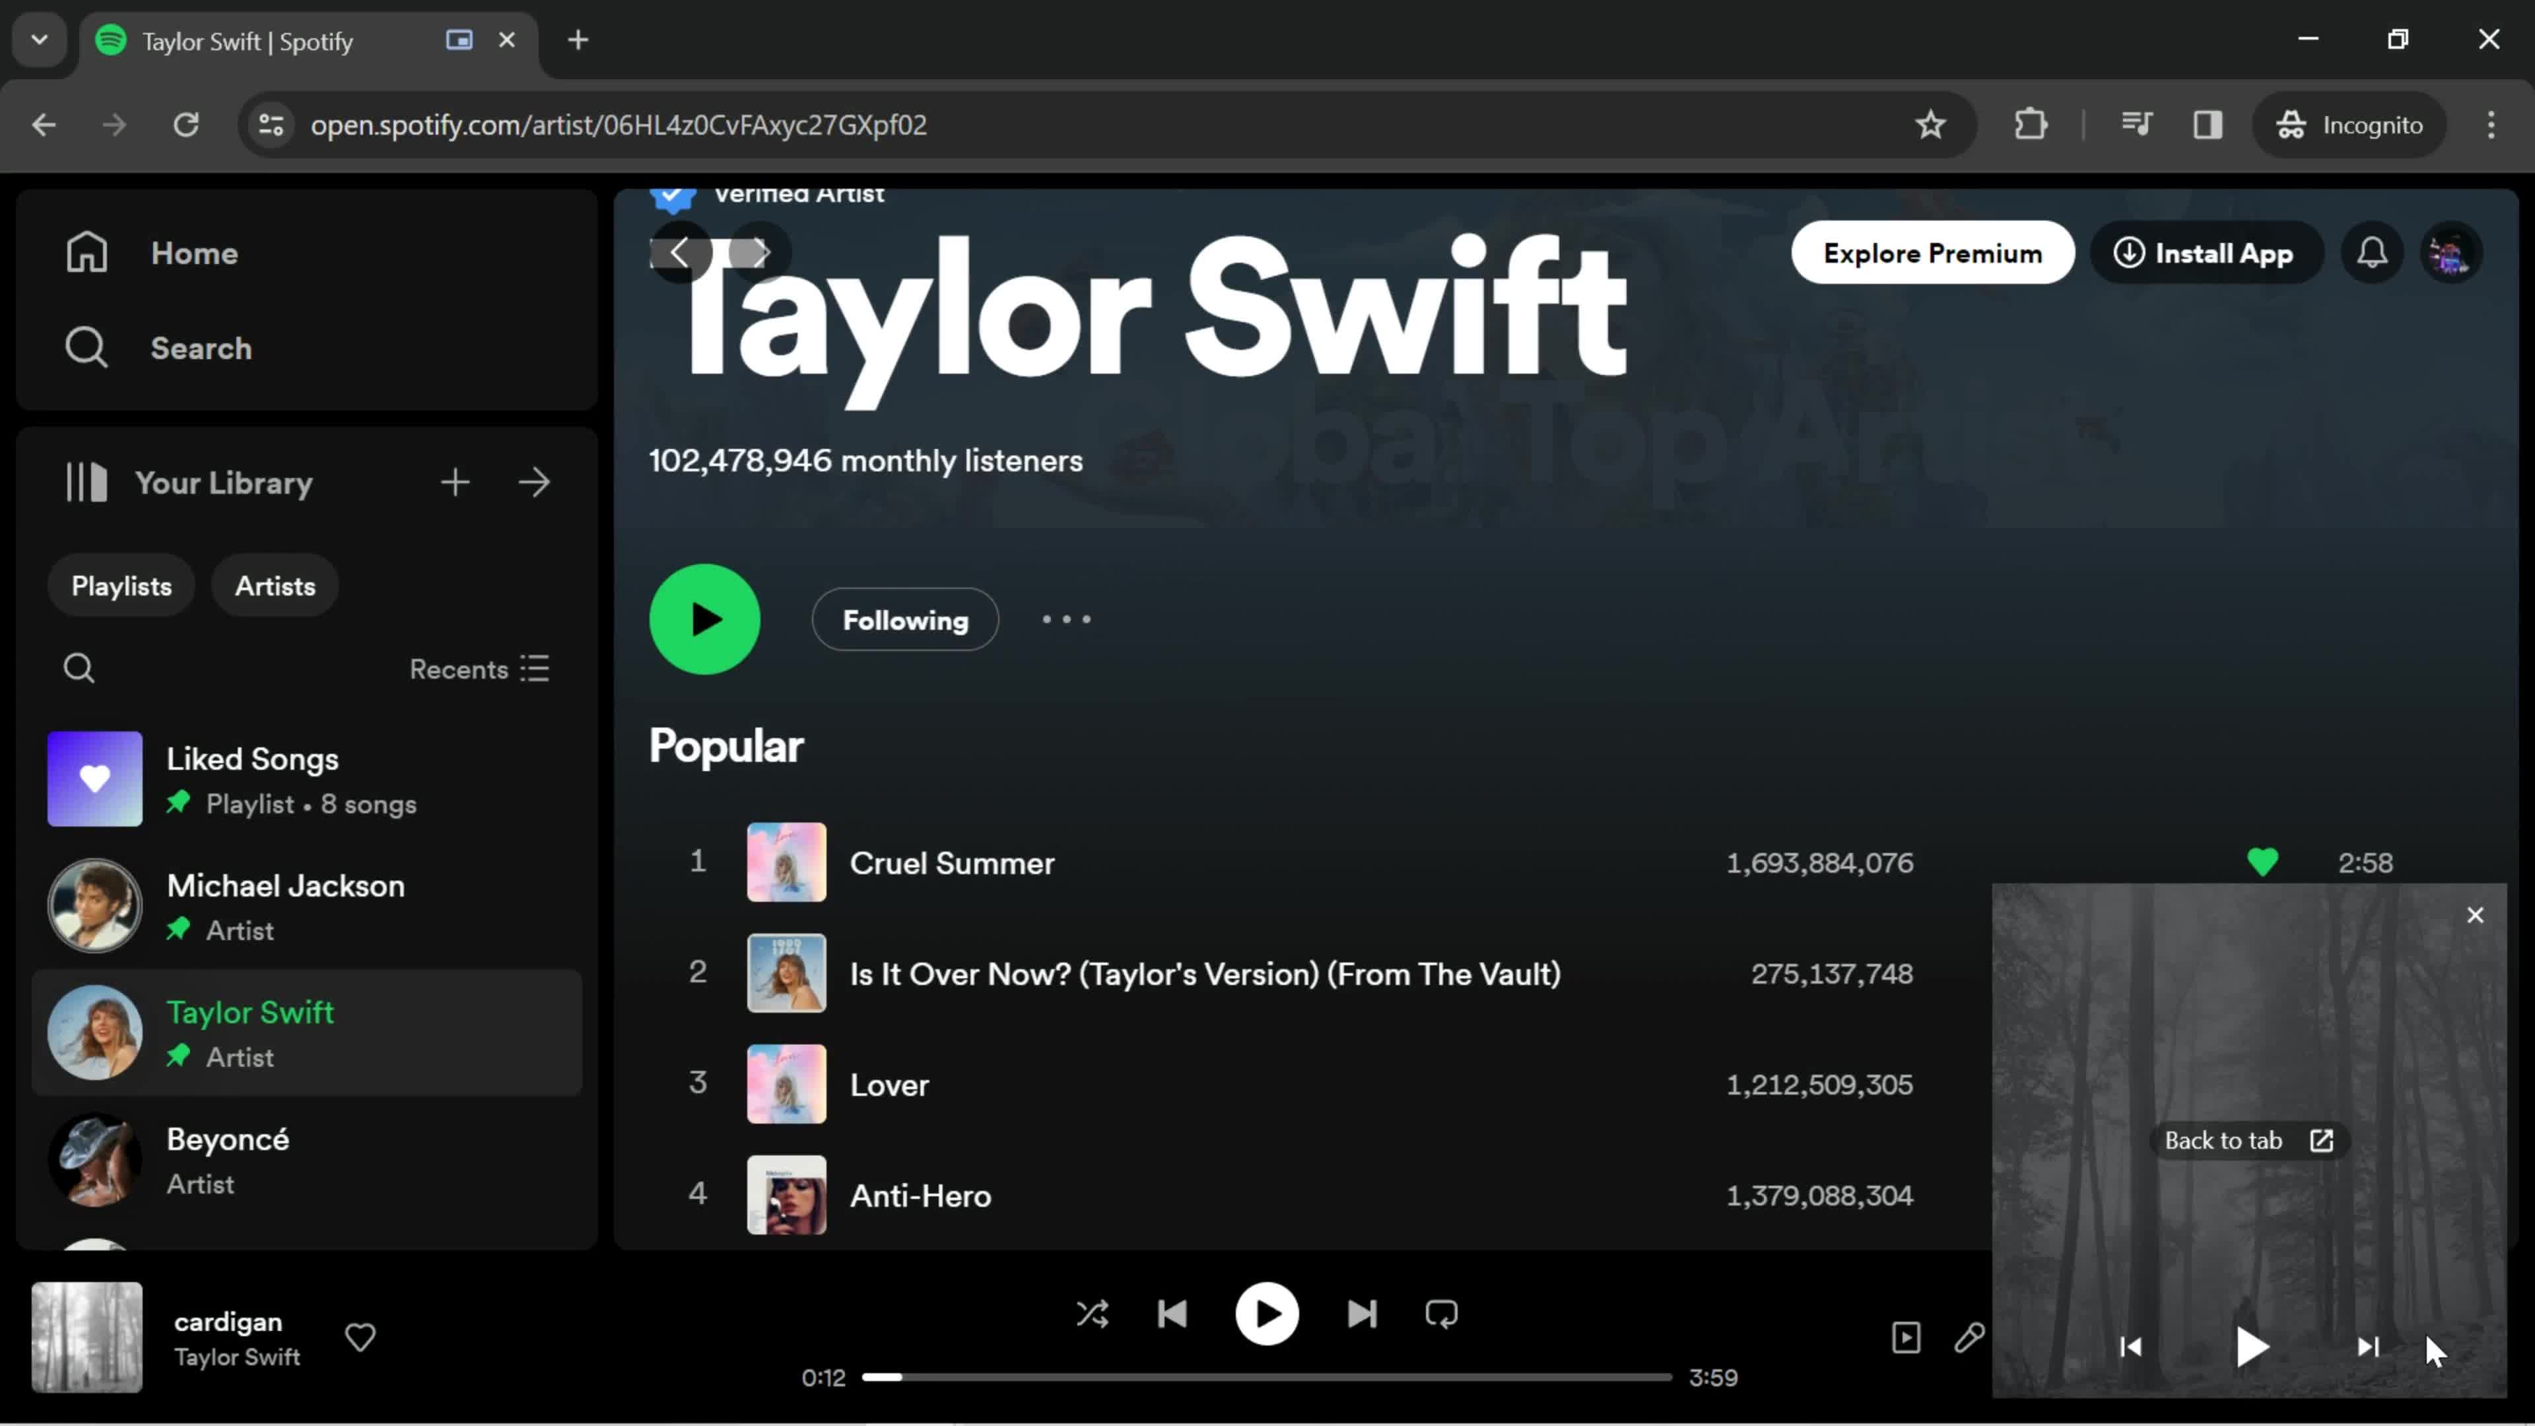The width and height of the screenshot is (2535, 1426).
Task: Click the Anti-Hero album cover
Action: coord(786,1195)
